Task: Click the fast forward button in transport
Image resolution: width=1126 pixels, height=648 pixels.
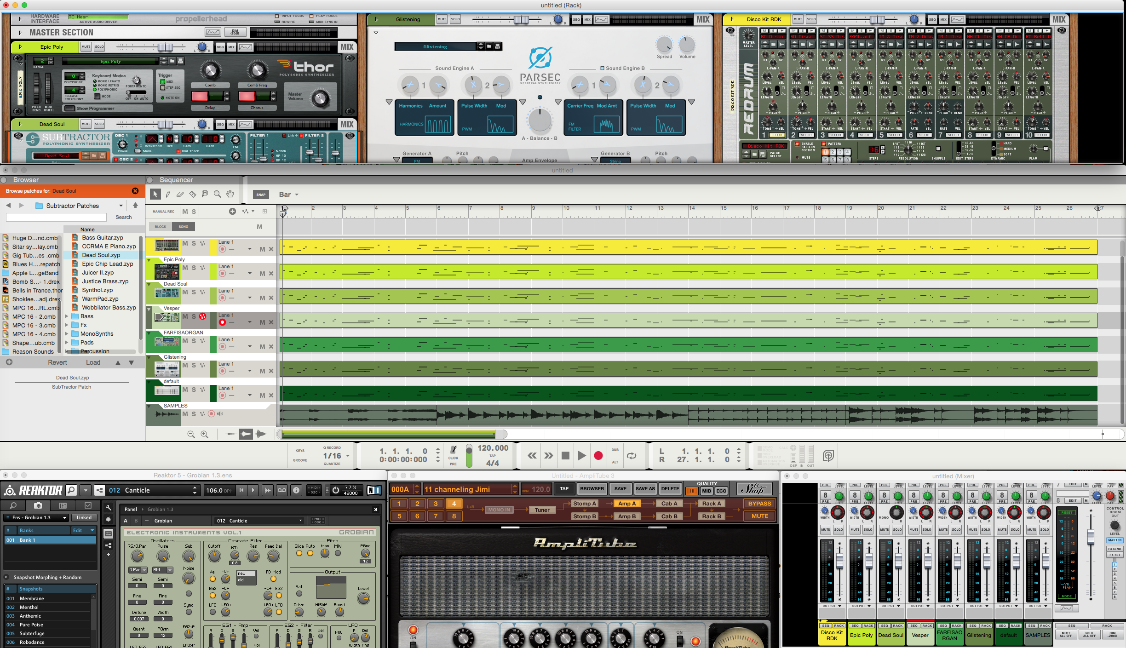Action: pyautogui.click(x=549, y=456)
